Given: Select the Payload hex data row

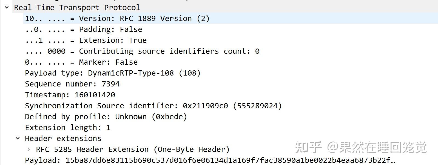Looking at the screenshot, I should pyautogui.click(x=210, y=160).
